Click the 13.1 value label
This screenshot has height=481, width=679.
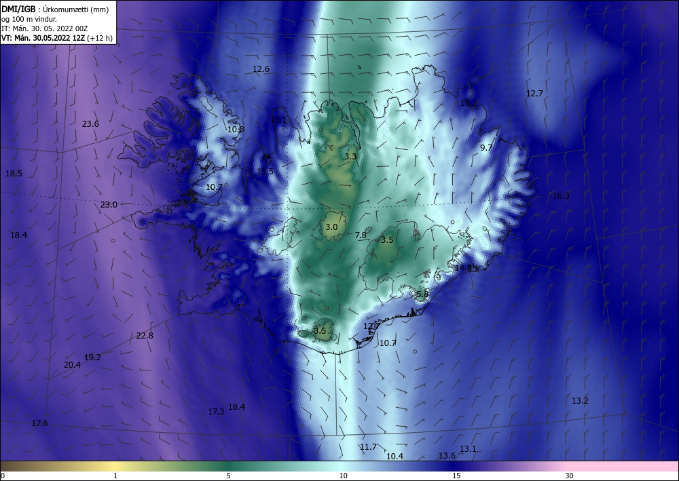(468, 449)
